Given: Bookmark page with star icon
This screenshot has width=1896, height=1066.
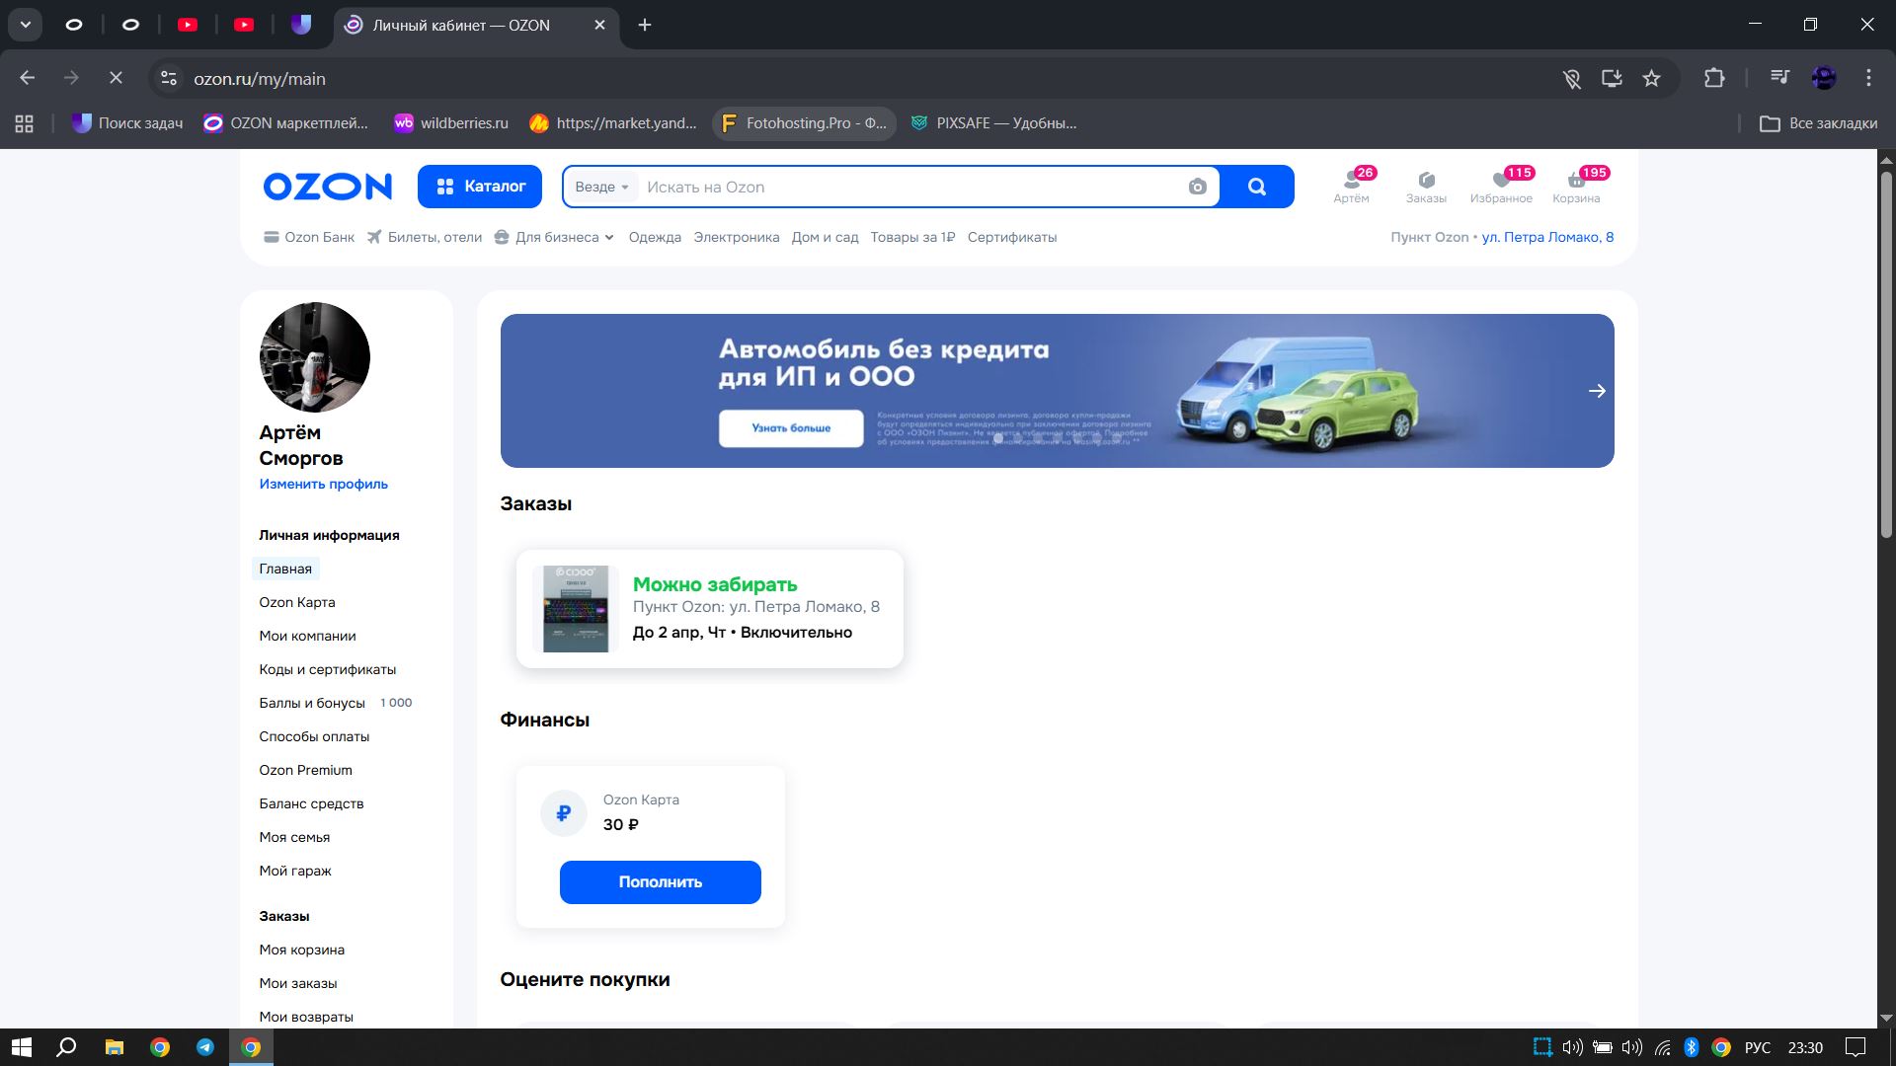Looking at the screenshot, I should click(x=1651, y=78).
